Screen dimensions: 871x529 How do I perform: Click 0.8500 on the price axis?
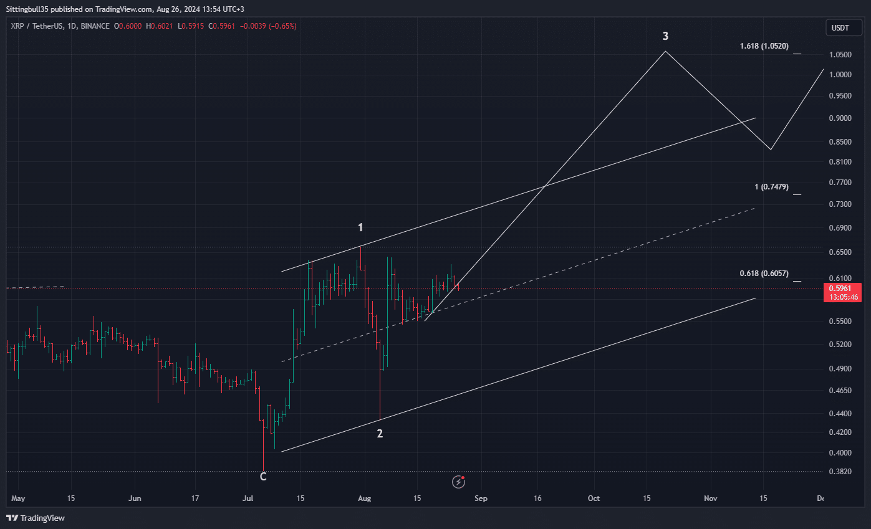coord(840,142)
